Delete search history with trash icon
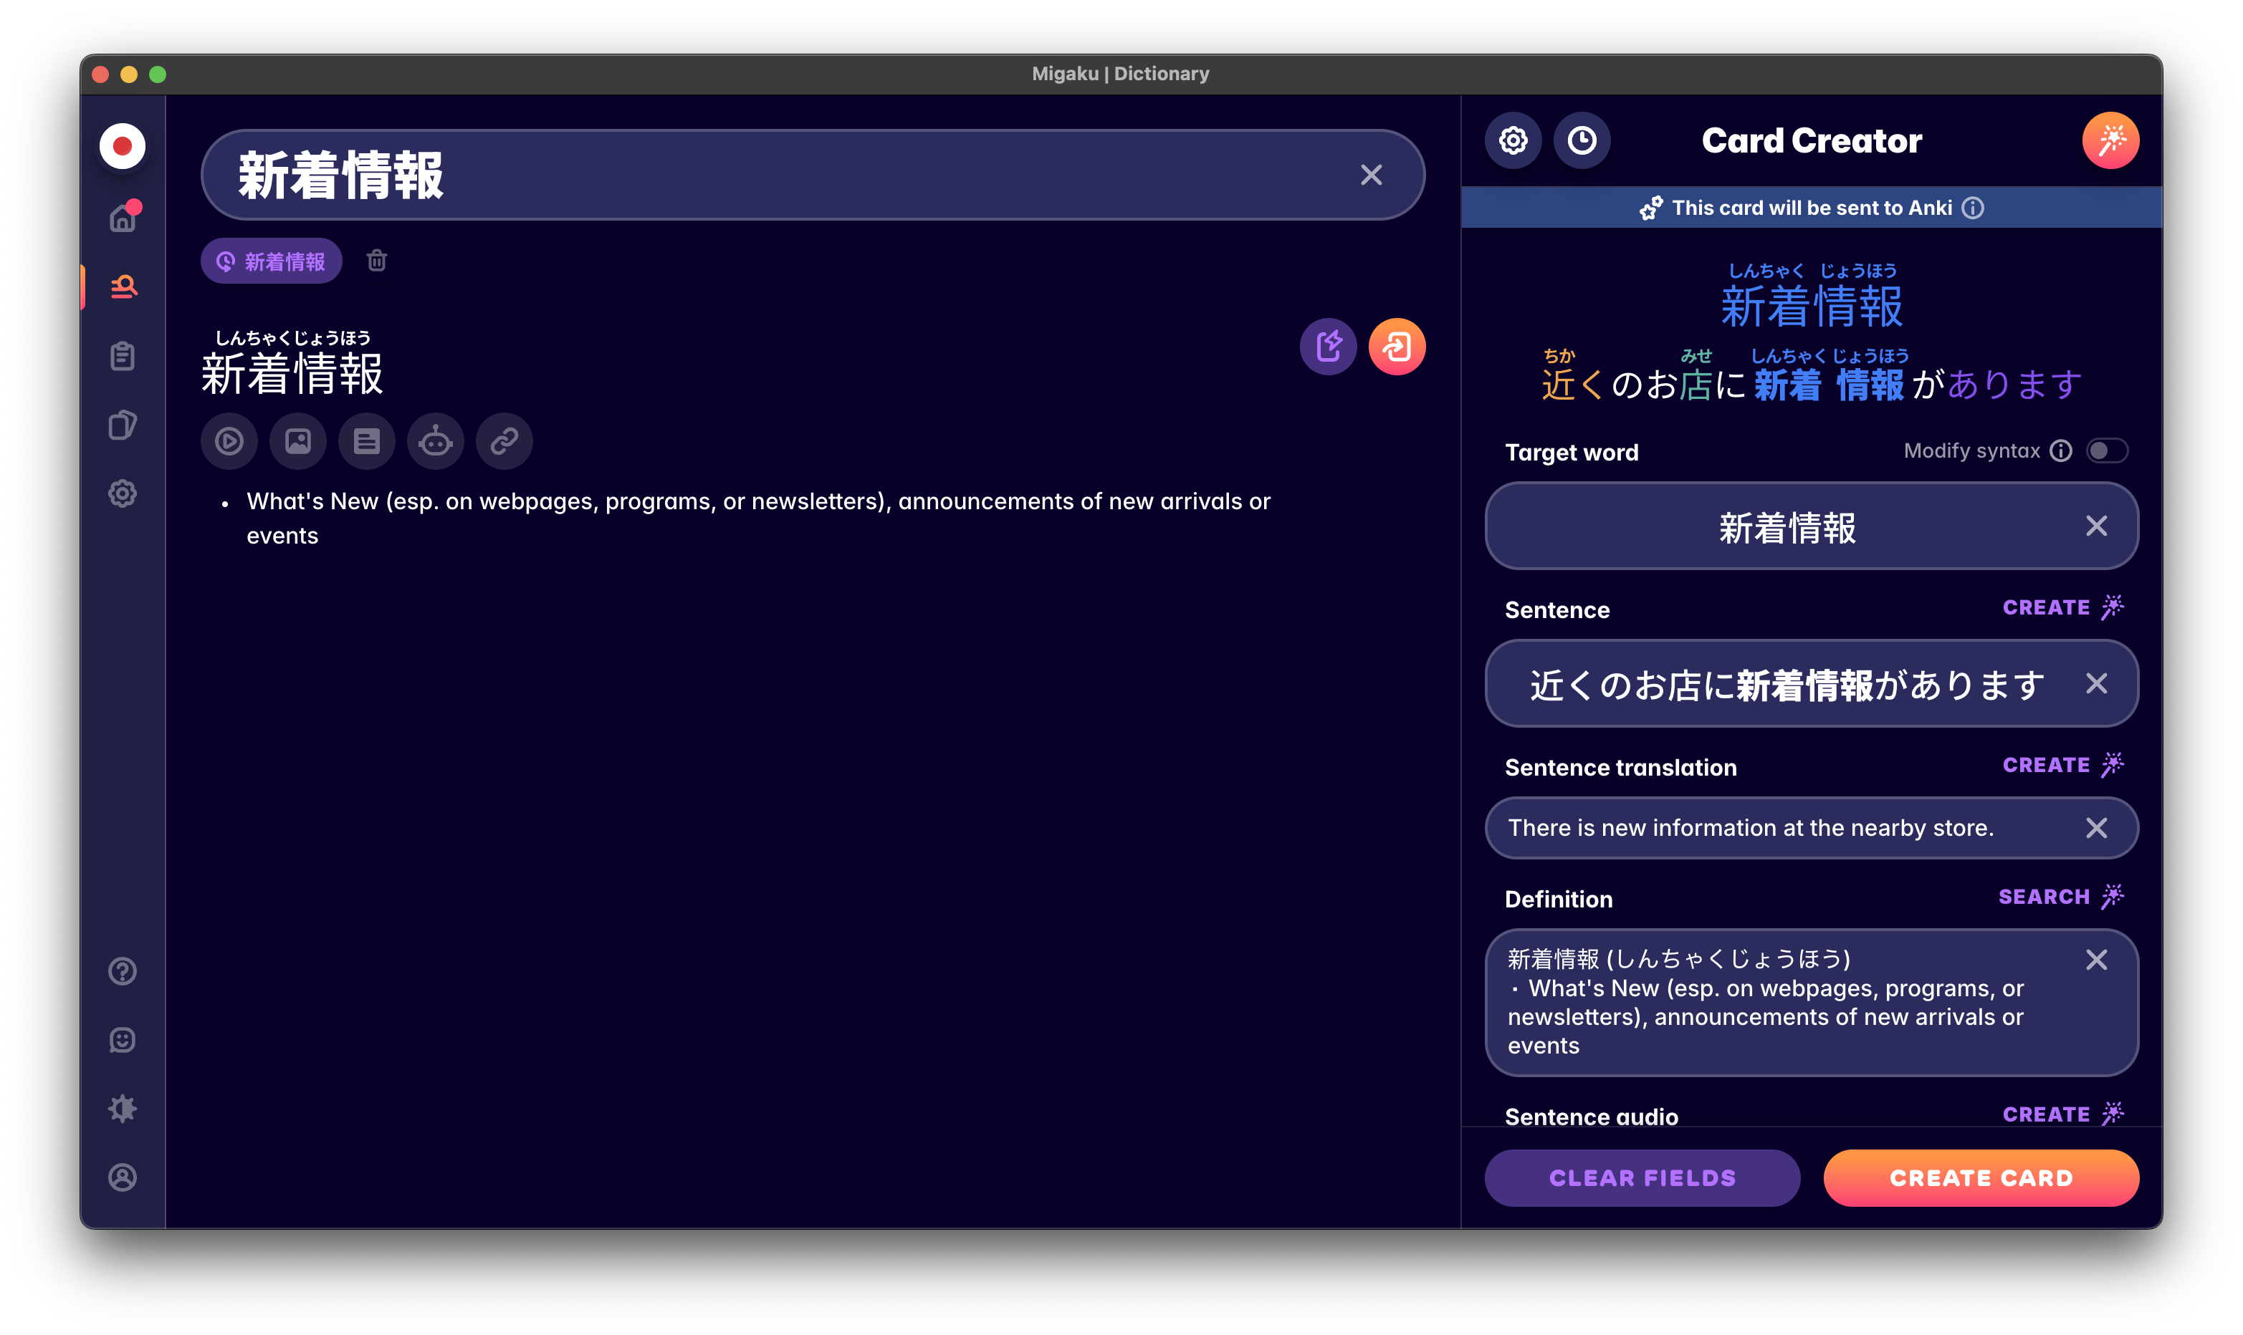 point(377,261)
